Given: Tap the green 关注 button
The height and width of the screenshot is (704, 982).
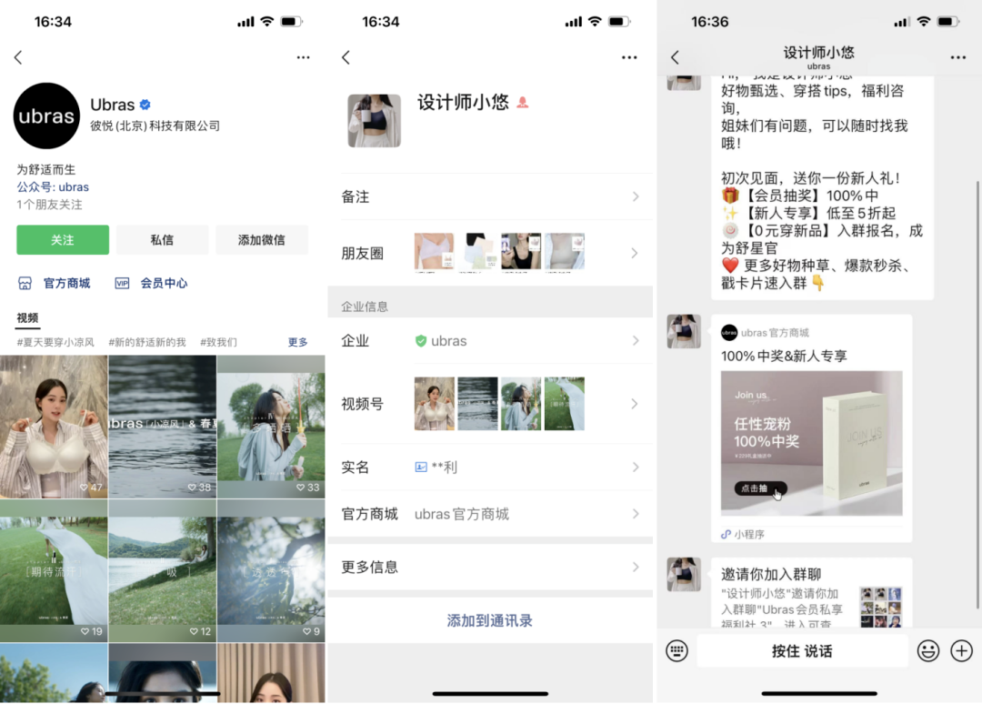Looking at the screenshot, I should pyautogui.click(x=63, y=240).
